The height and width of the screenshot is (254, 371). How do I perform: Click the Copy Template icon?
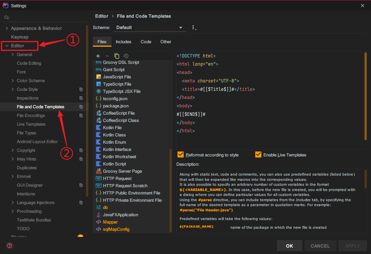coord(117,56)
